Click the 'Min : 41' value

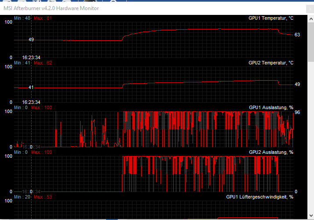click(22, 63)
